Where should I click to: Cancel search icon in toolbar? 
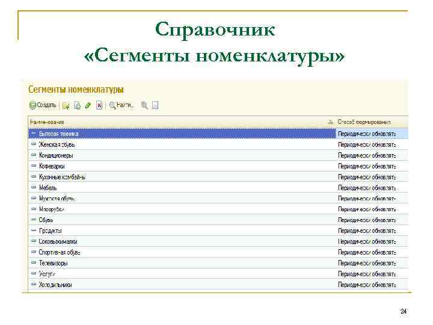(144, 105)
